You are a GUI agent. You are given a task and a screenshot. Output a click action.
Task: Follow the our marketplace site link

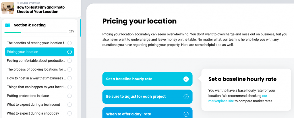(238, 98)
